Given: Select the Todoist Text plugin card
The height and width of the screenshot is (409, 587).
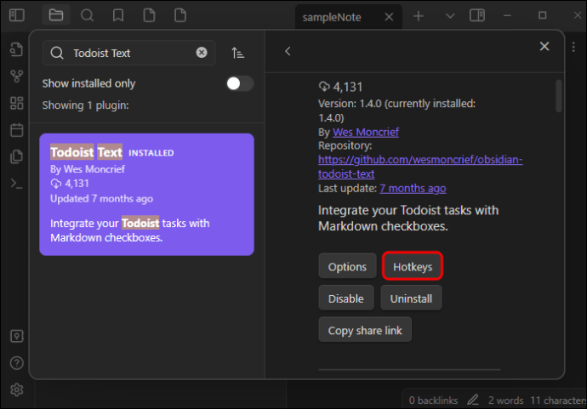Looking at the screenshot, I should [x=146, y=194].
